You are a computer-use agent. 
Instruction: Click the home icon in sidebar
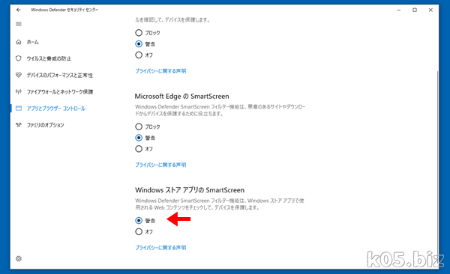tap(19, 42)
